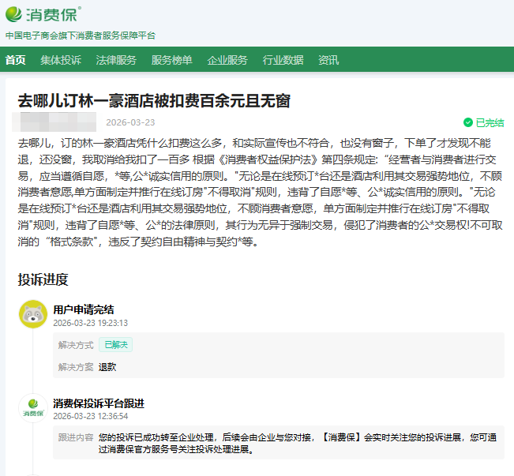Click the 已解决 status tag

tap(115, 345)
